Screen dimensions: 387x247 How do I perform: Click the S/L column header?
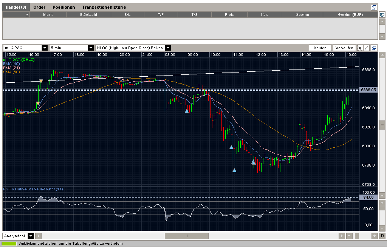[x=127, y=15]
